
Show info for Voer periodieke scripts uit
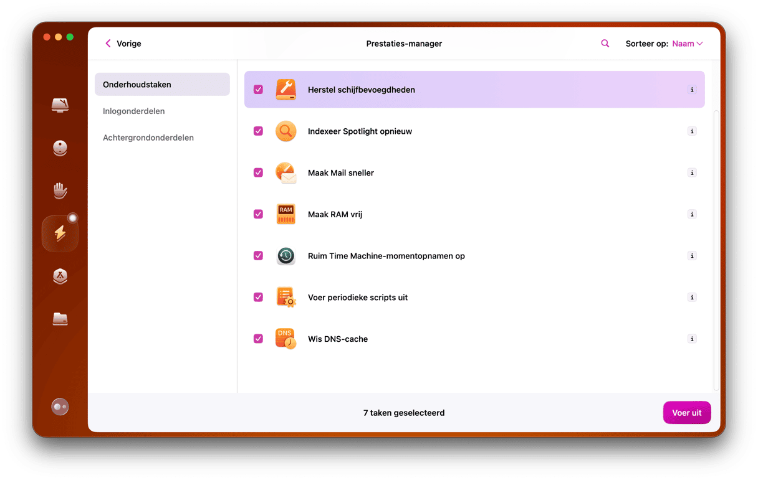click(x=692, y=298)
